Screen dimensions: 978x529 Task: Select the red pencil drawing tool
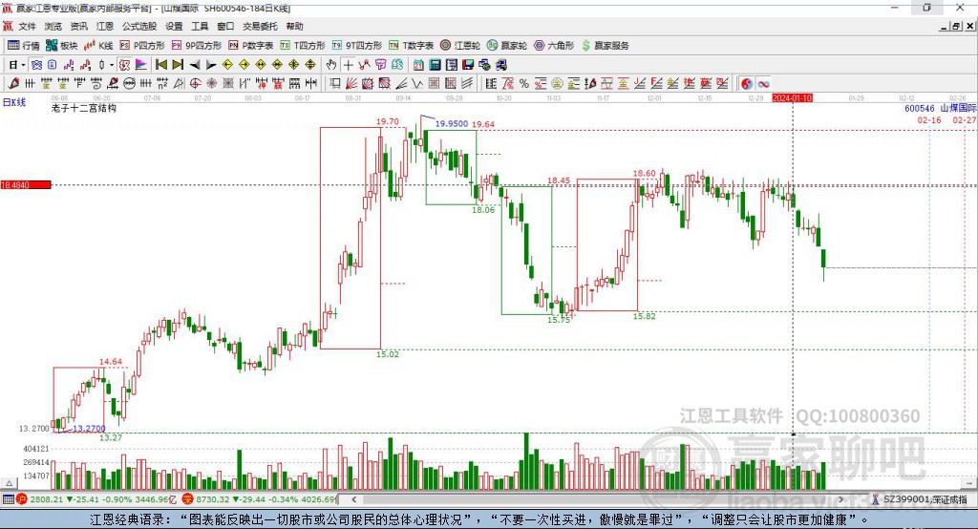tap(13, 84)
